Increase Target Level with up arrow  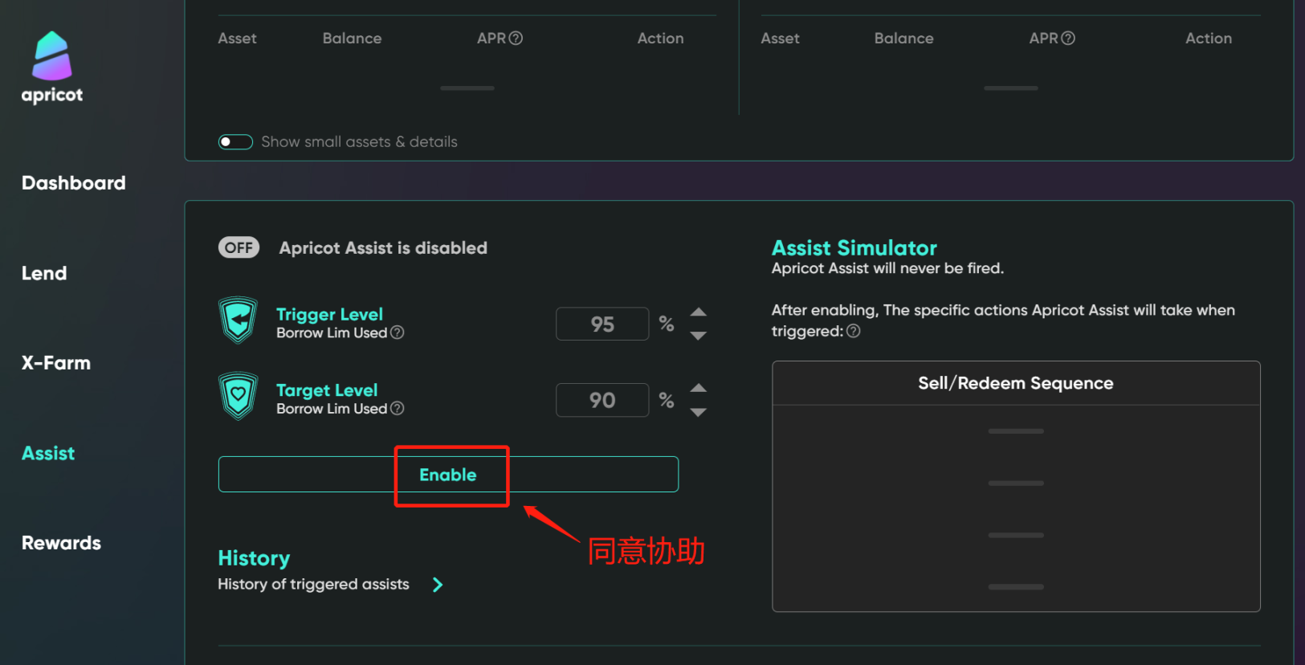click(x=699, y=388)
